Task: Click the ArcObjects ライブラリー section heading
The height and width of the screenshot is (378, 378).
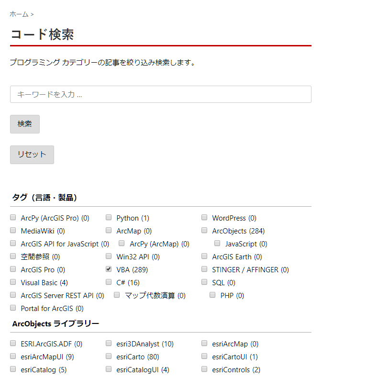Action: tap(56, 323)
